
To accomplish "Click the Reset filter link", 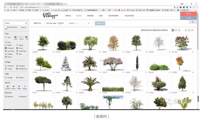I will (15, 27).
